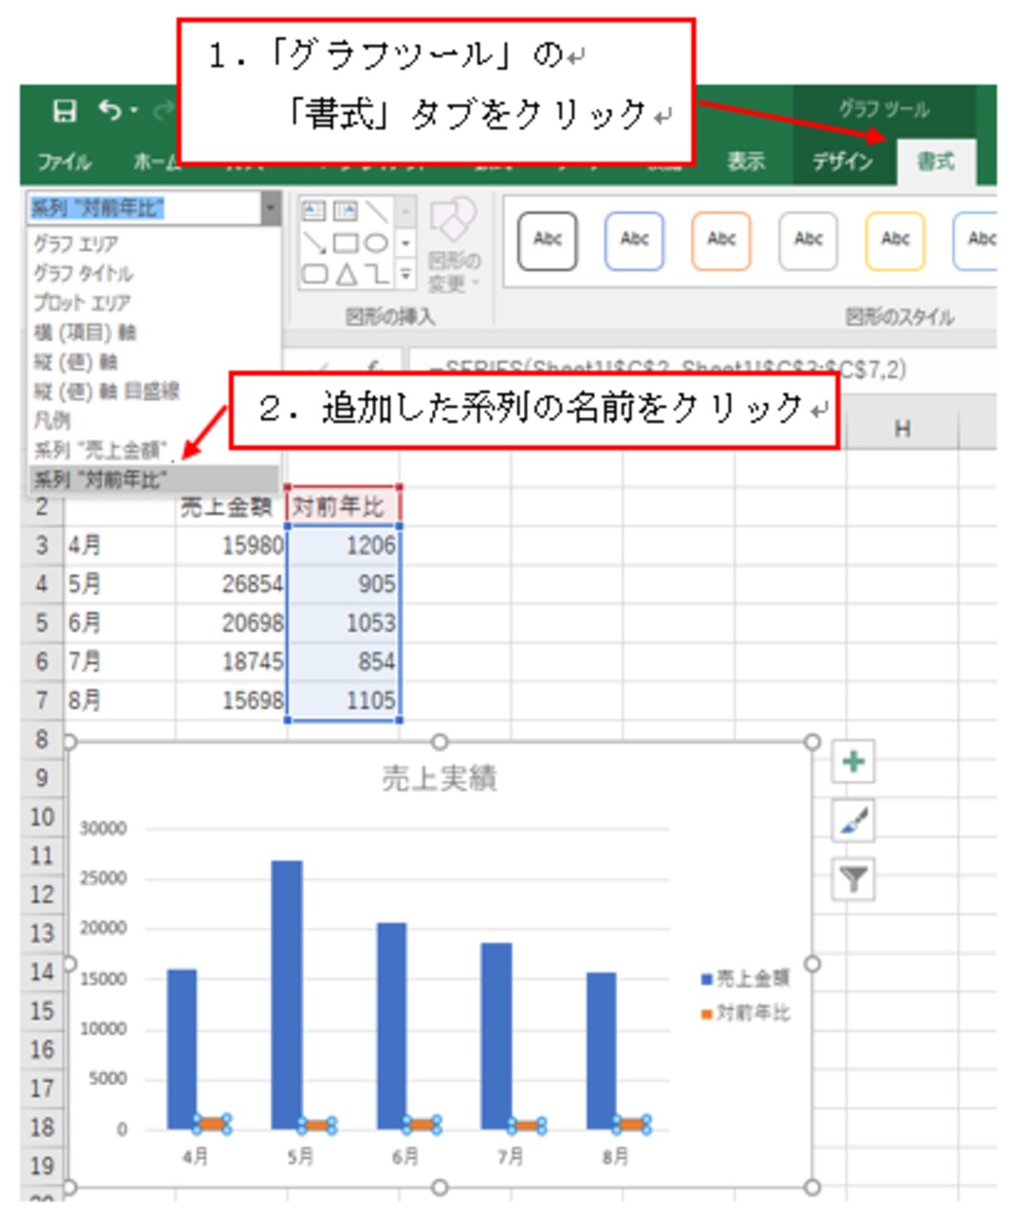The image size is (1012, 1209).
Task: Apply the black outline Abc shape style
Action: (x=547, y=240)
